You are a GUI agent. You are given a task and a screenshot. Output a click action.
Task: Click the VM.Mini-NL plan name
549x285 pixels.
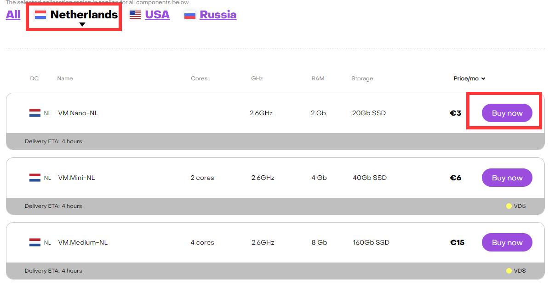[76, 178]
